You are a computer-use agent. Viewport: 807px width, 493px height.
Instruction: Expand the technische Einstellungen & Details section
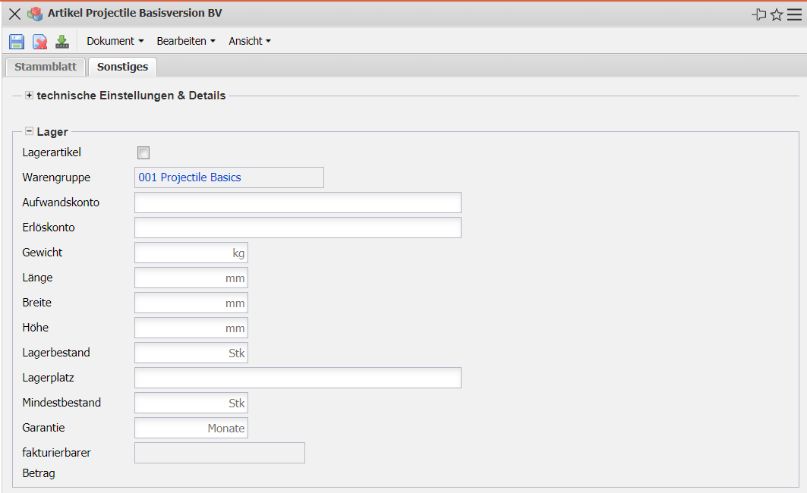(x=30, y=96)
